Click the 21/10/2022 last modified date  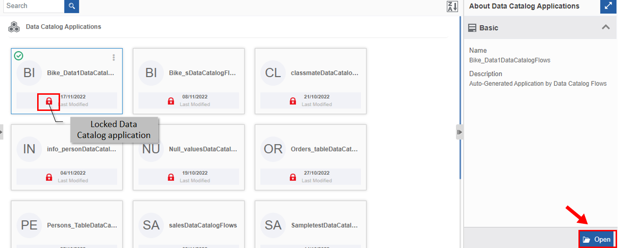pyautogui.click(x=317, y=97)
